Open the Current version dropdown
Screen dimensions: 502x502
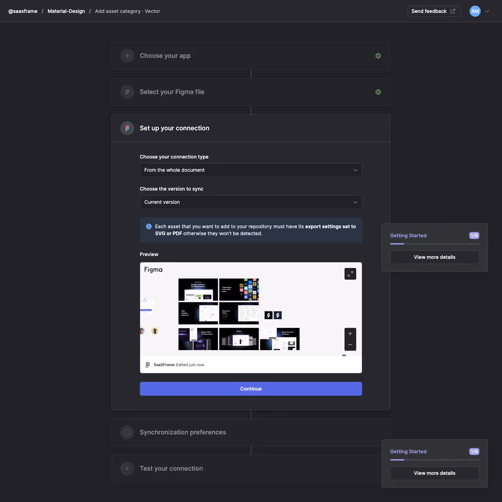tap(251, 202)
